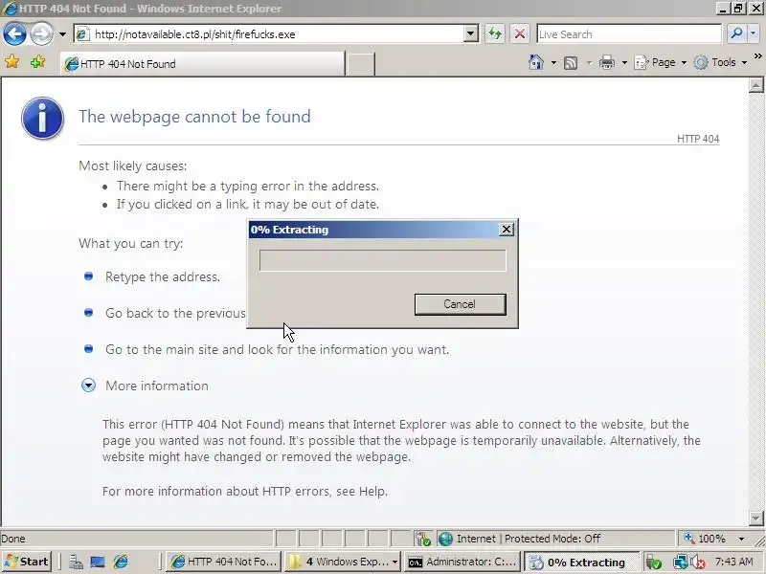Click the Live Search input box
This screenshot has width=766, height=574.
coord(629,34)
